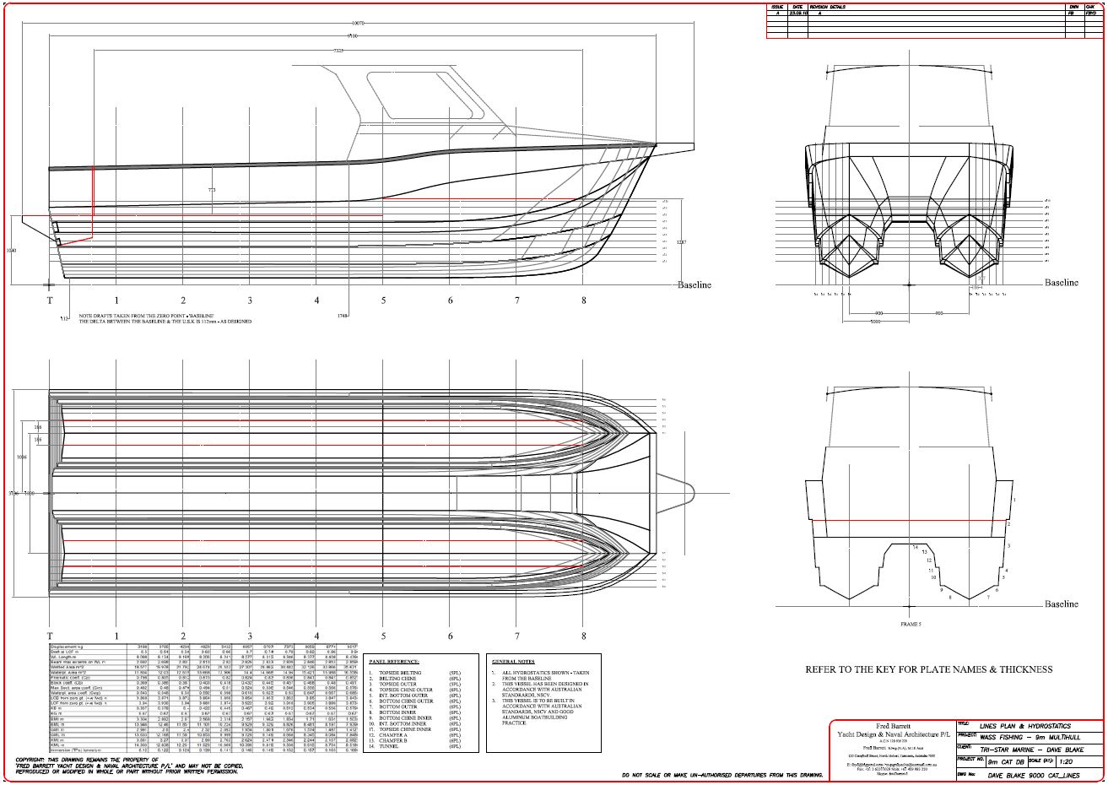Select the 'CHAMFER B' panel entry
The height and width of the screenshot is (785, 1108).
pyautogui.click(x=394, y=741)
